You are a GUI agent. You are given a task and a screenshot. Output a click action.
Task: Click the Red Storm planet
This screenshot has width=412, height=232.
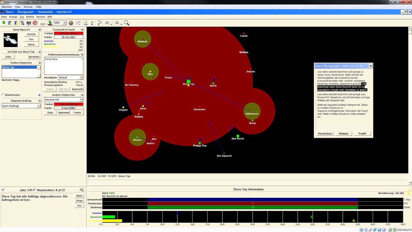click(x=238, y=136)
